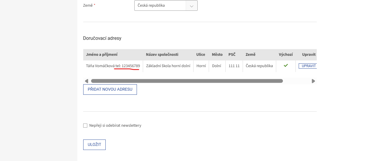Screen dimensions: 381x161
Task: Select the 'Jméno a příjmení' column header
Action: 102,55
